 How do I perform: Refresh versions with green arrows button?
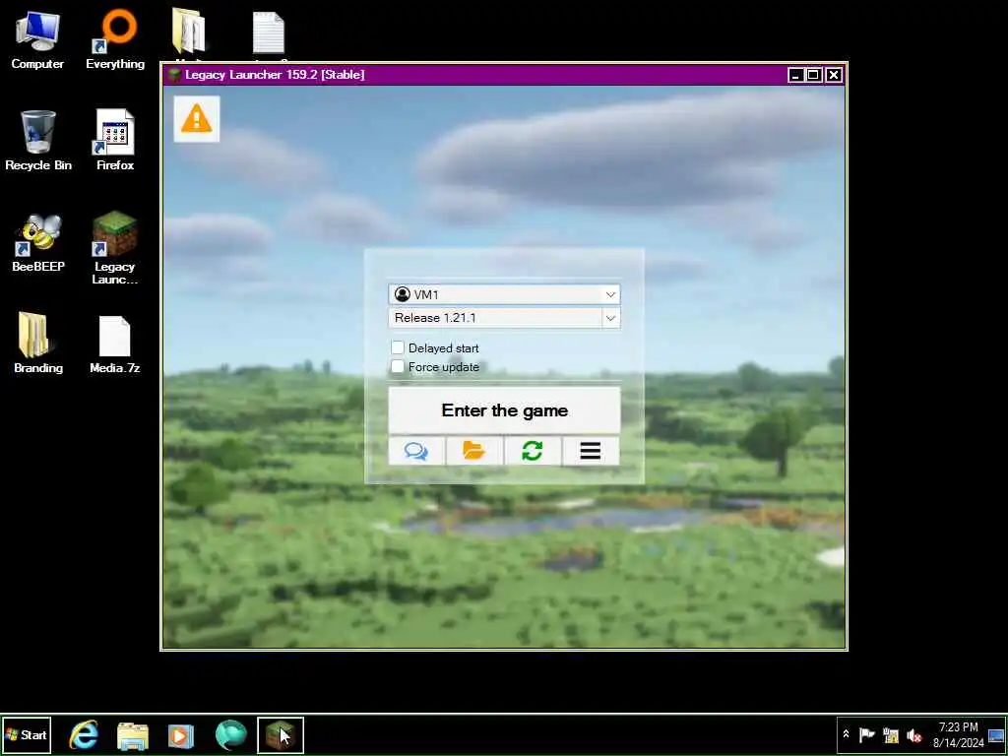tap(533, 451)
